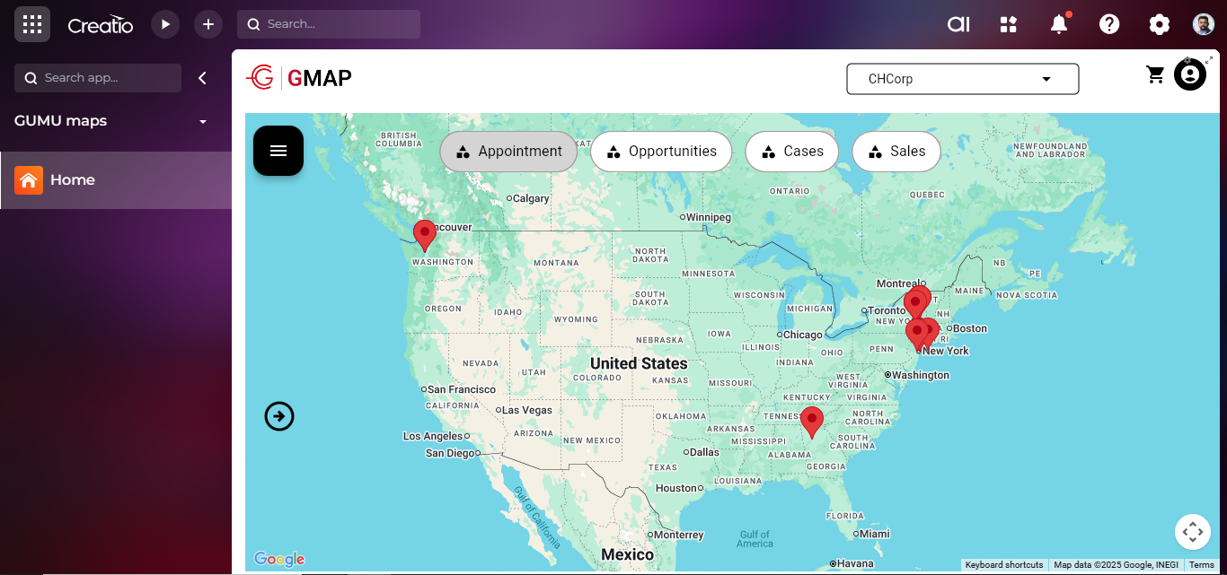Open the notifications bell
The height and width of the screenshot is (575, 1227).
coord(1060,24)
